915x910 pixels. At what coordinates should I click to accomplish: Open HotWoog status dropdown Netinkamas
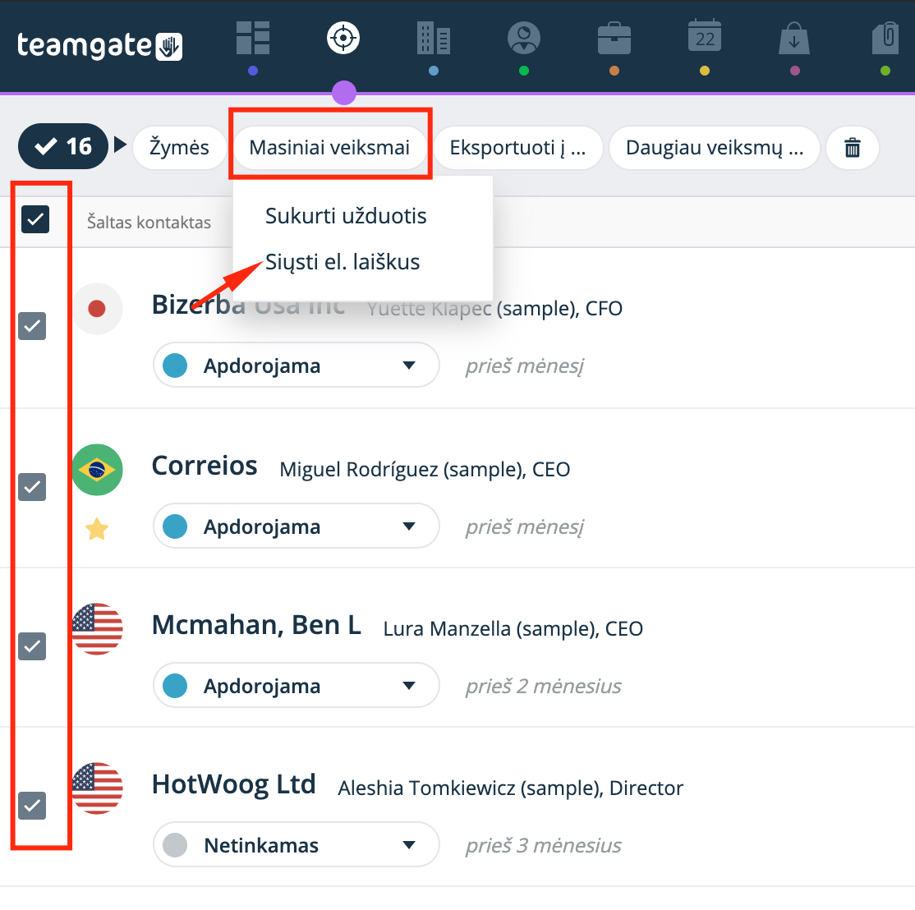pos(297,844)
